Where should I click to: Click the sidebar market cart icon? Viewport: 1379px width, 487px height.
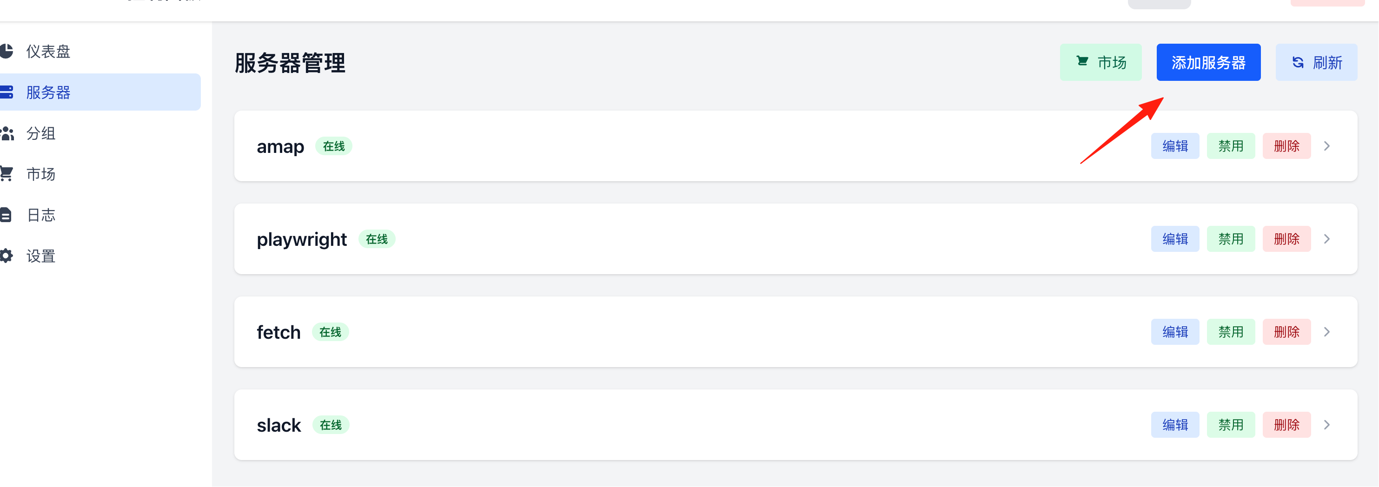tap(6, 174)
